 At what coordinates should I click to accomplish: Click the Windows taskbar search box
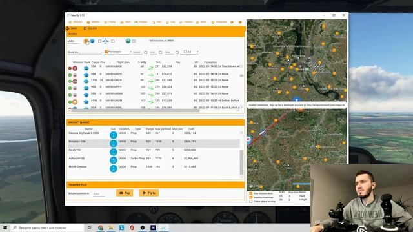click(47, 227)
